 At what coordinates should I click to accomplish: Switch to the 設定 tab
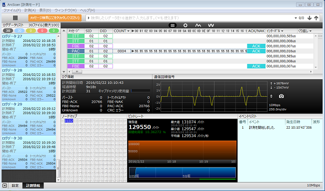click(15, 186)
